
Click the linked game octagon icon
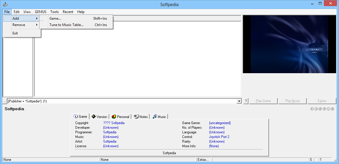point(320,109)
